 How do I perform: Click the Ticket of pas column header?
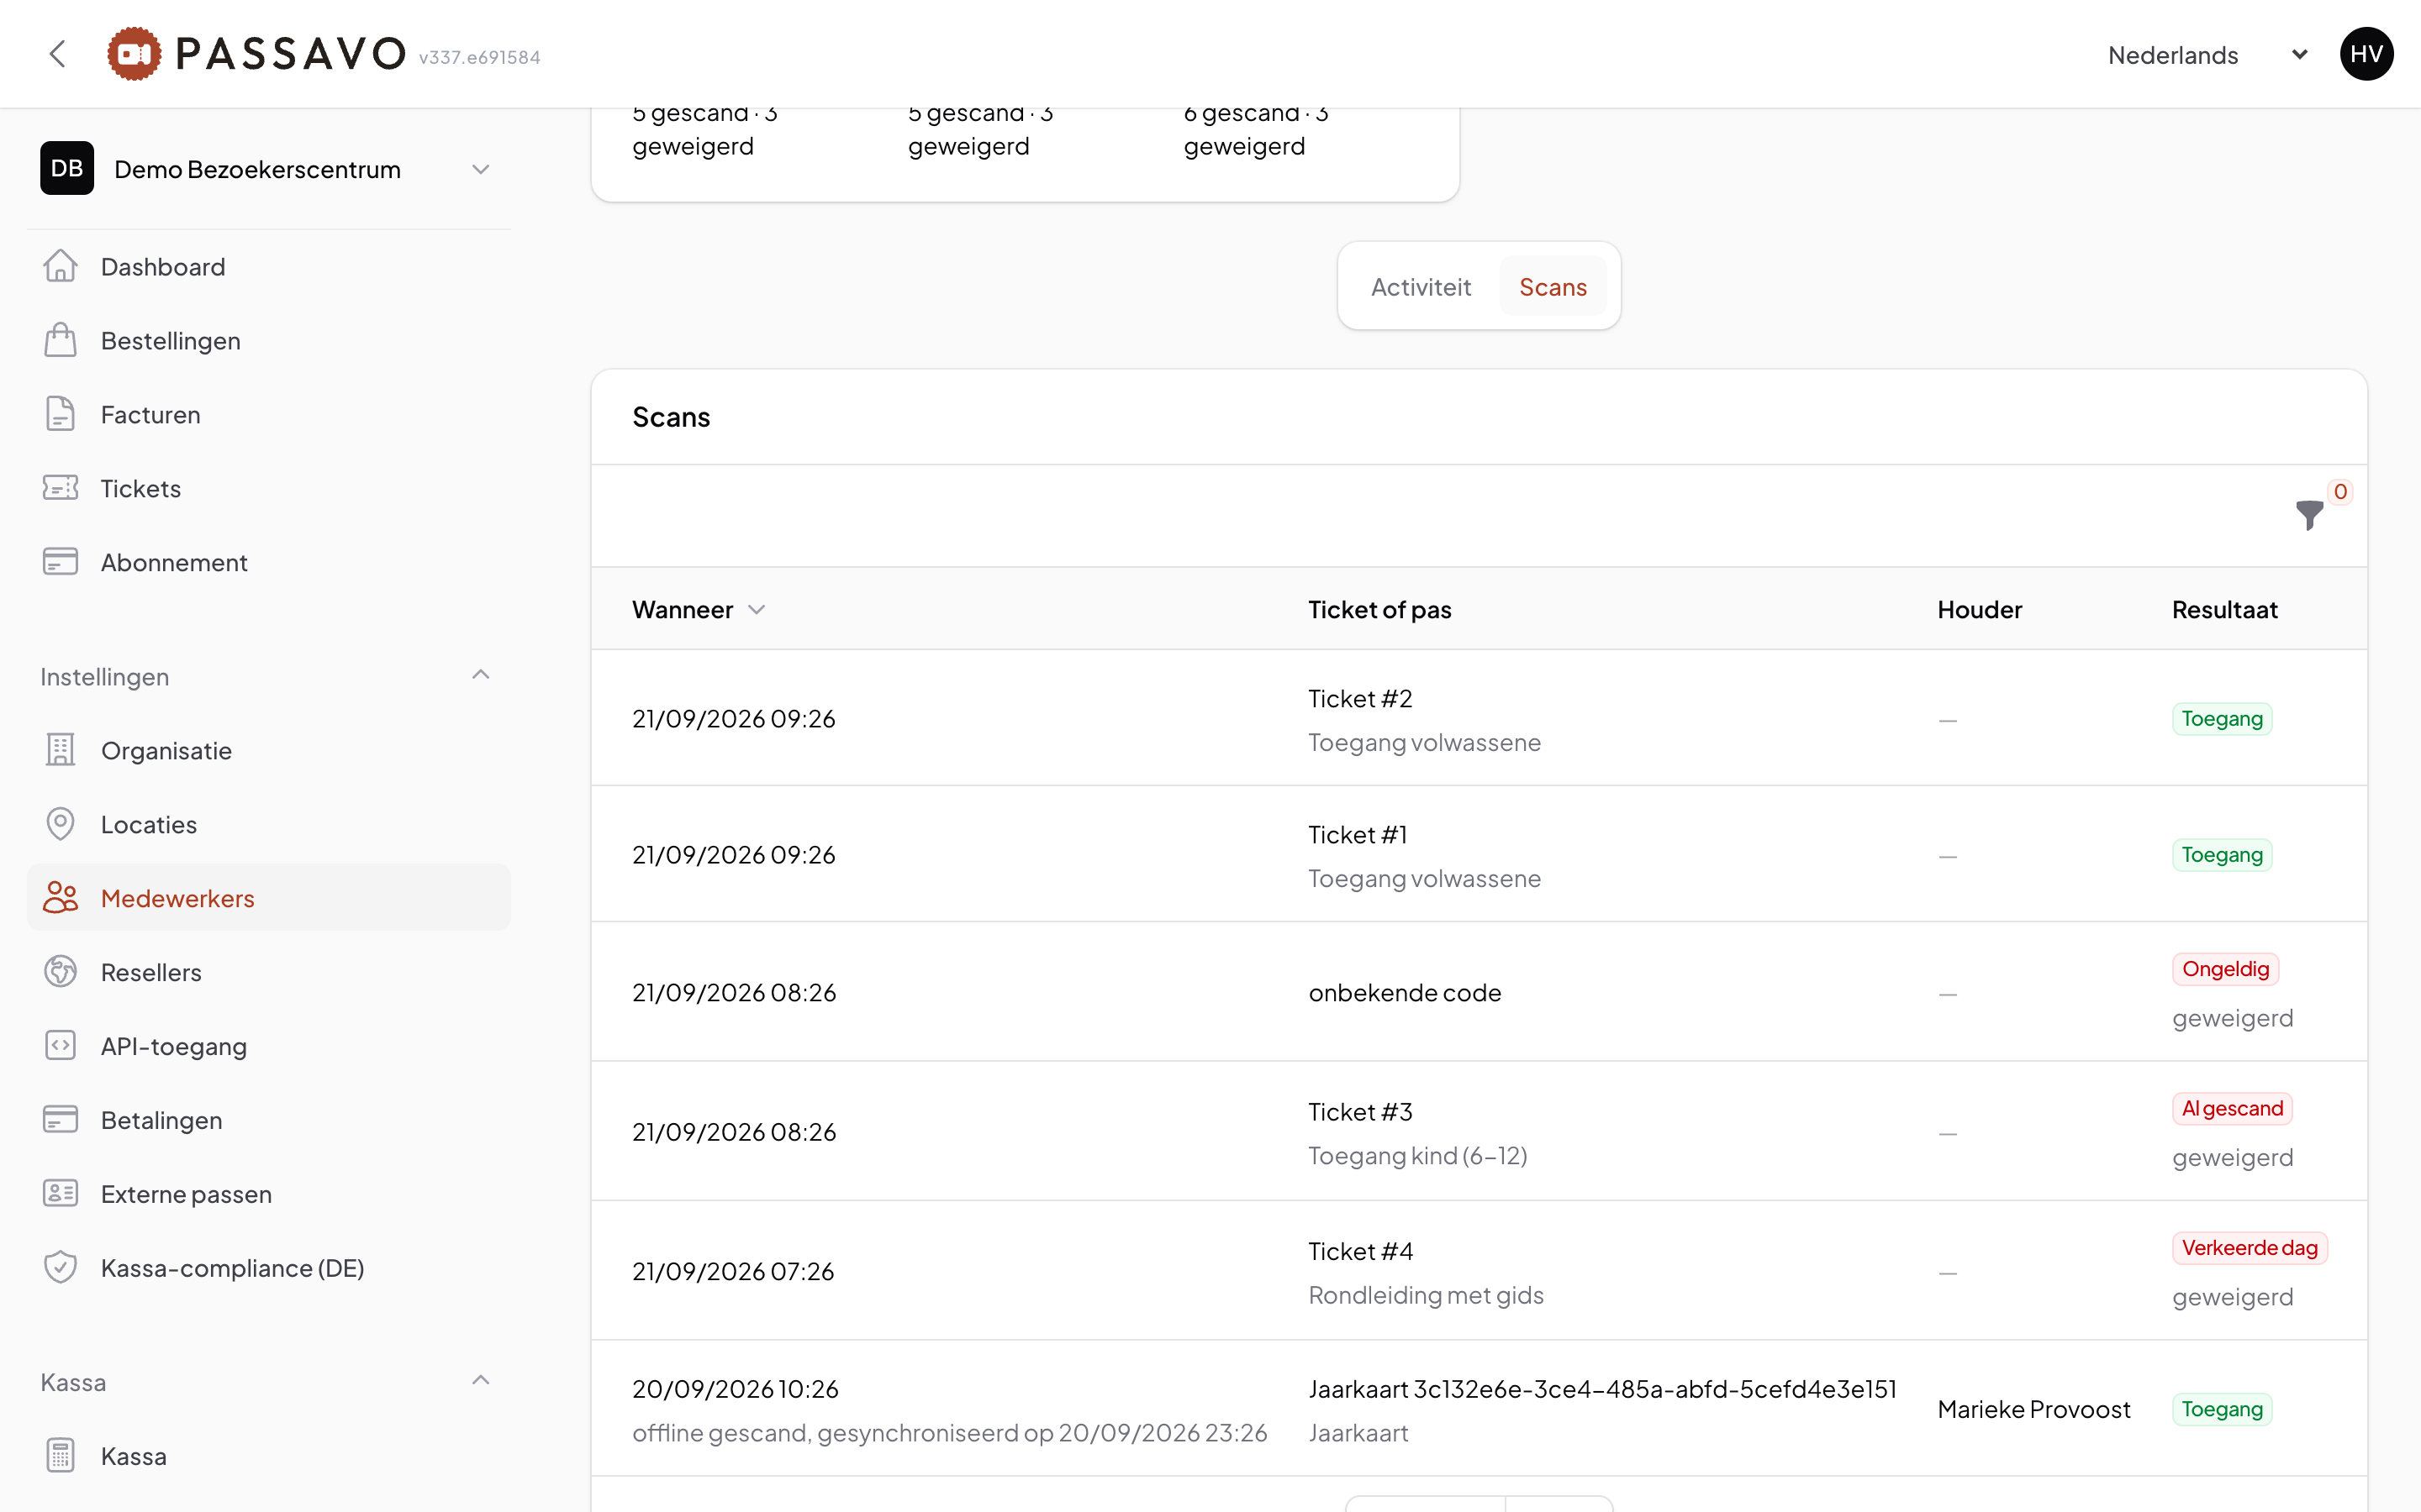click(x=1379, y=610)
